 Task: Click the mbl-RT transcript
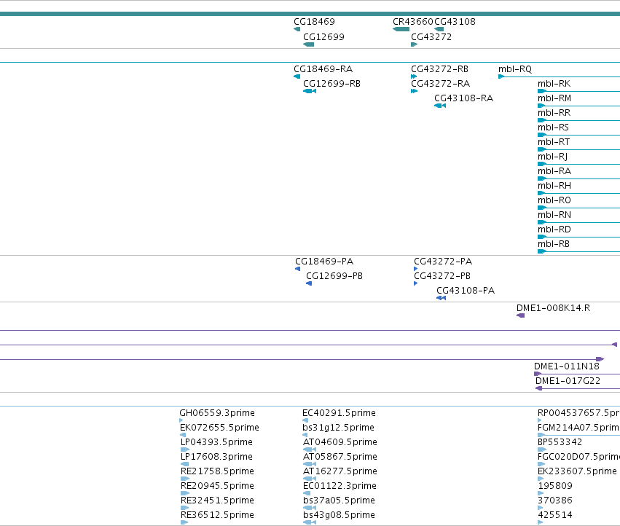click(x=554, y=142)
